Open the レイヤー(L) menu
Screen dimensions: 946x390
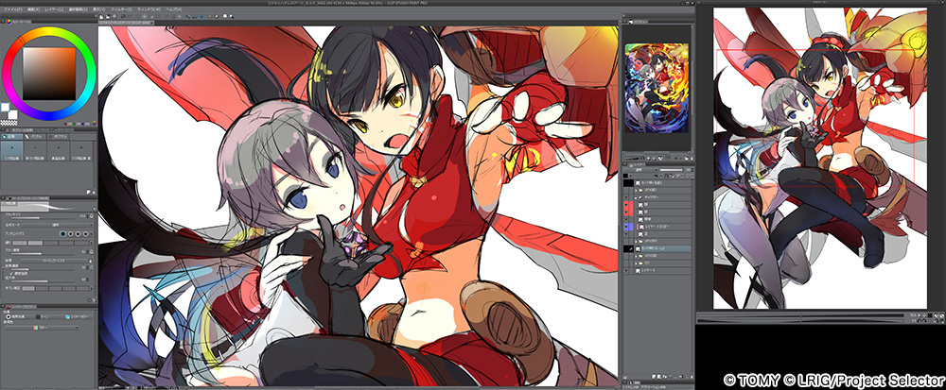point(54,9)
